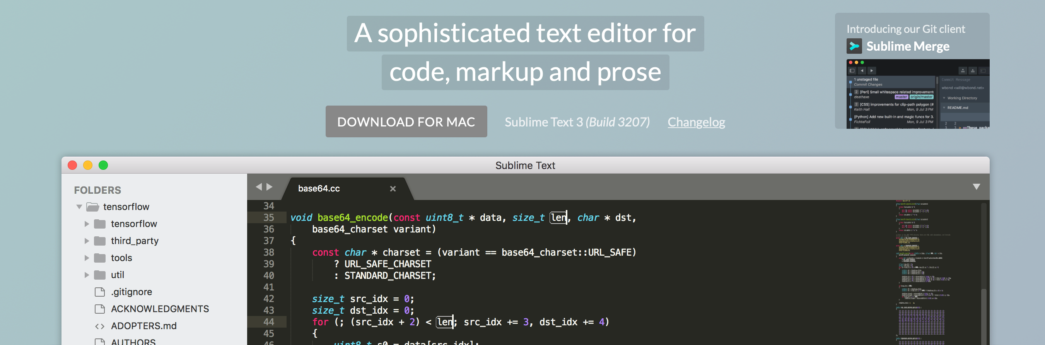Click the nested tensorflow folder icon

point(100,224)
